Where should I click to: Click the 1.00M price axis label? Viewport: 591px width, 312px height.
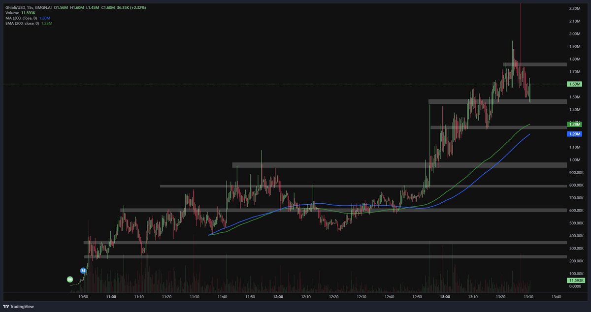[x=575, y=160]
